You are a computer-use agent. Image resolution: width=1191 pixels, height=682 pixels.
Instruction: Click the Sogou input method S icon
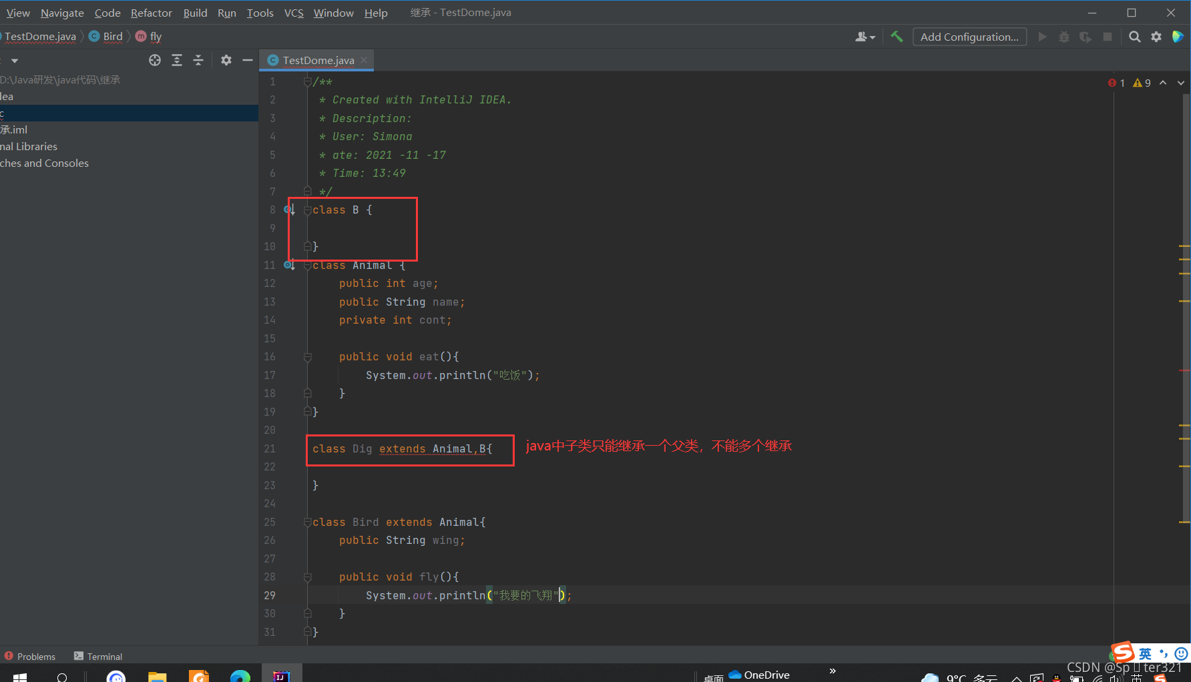click(x=1123, y=653)
